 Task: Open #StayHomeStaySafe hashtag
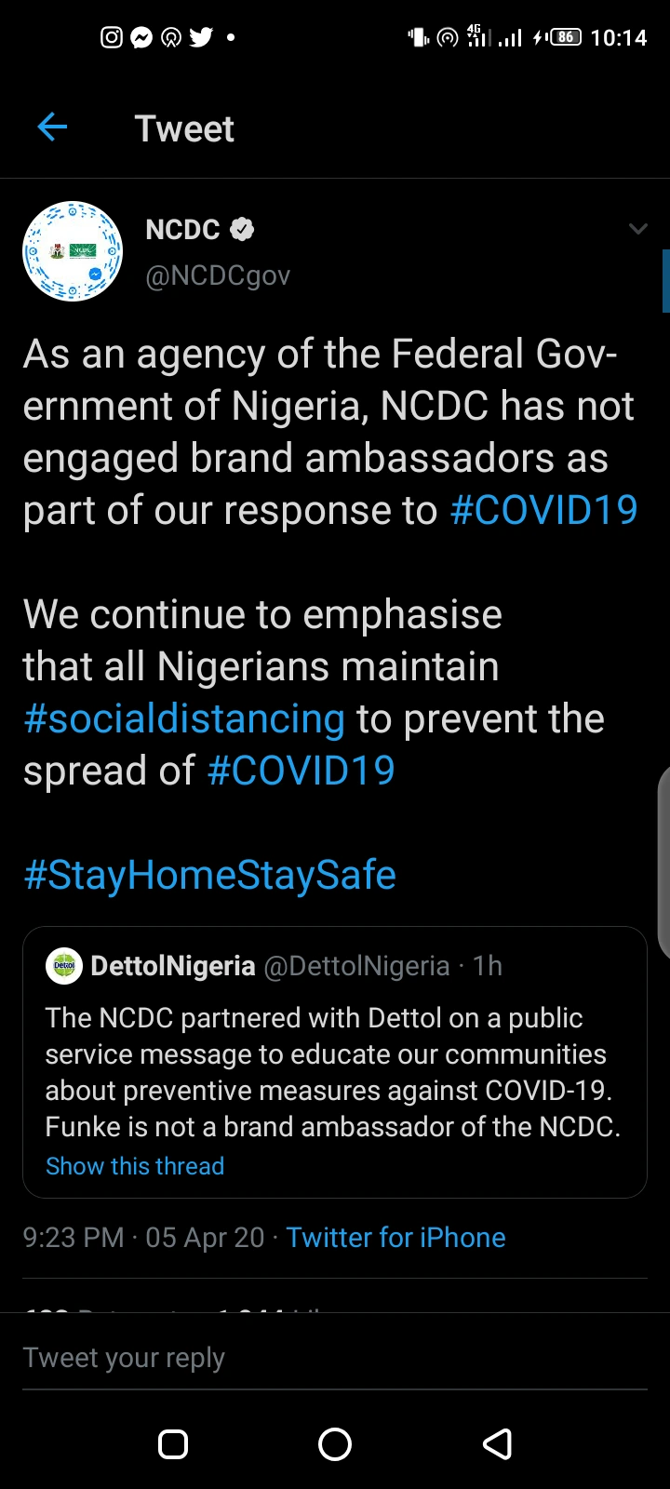pyautogui.click(x=209, y=876)
